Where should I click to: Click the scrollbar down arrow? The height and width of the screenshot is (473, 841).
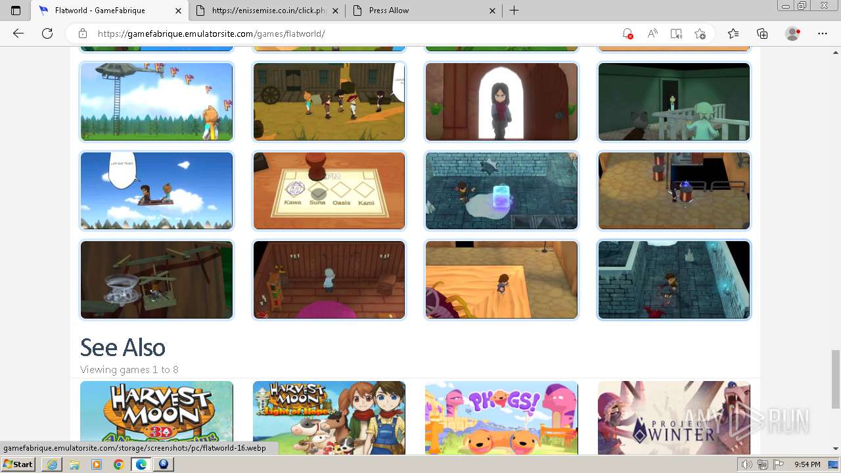click(x=835, y=449)
